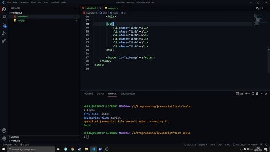Open the Run and Debug view
The width and height of the screenshot is (270, 152).
[x=4, y=33]
